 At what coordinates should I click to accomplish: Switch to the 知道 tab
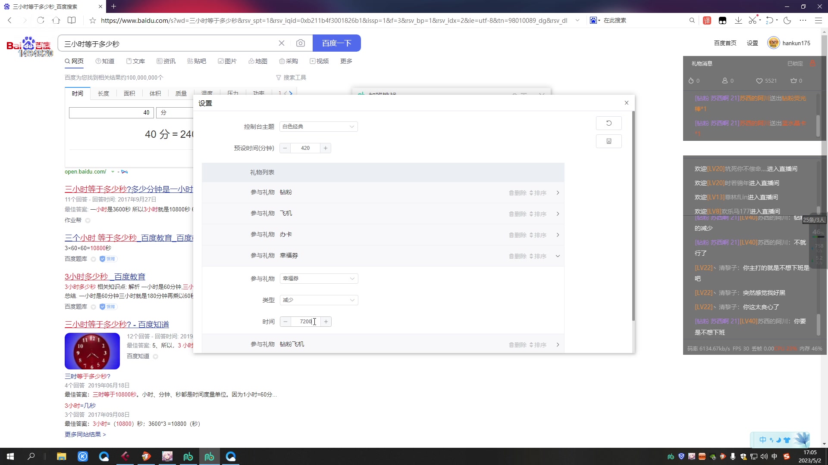(105, 61)
